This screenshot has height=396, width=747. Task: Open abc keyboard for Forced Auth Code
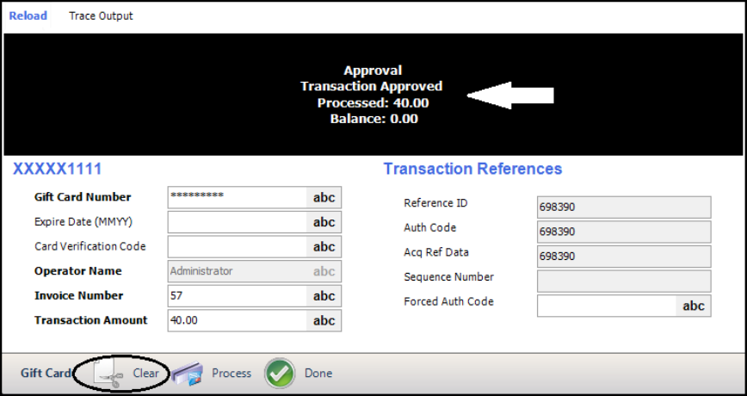[x=693, y=306]
